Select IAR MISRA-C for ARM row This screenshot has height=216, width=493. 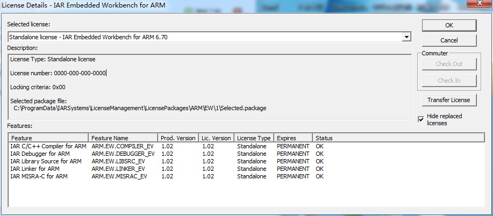[246, 176]
